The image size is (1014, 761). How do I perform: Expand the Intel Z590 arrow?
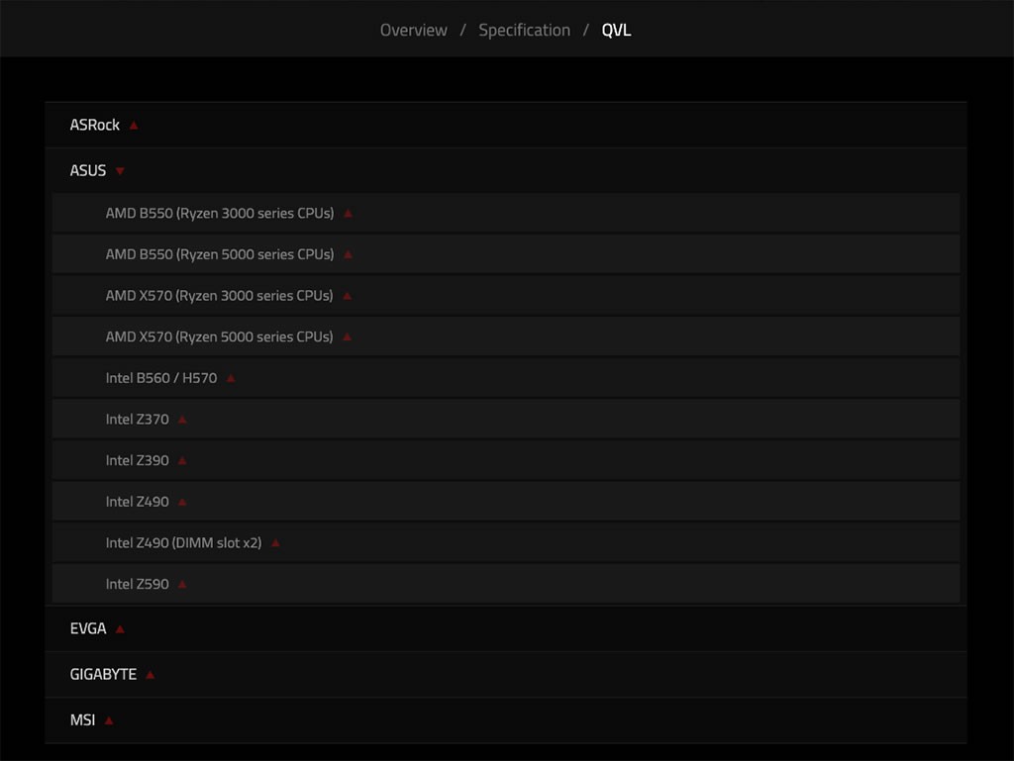click(x=182, y=584)
